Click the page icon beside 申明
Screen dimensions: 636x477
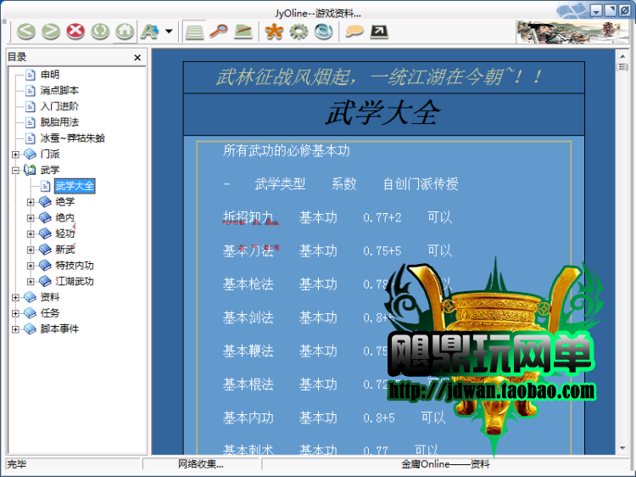(x=30, y=75)
